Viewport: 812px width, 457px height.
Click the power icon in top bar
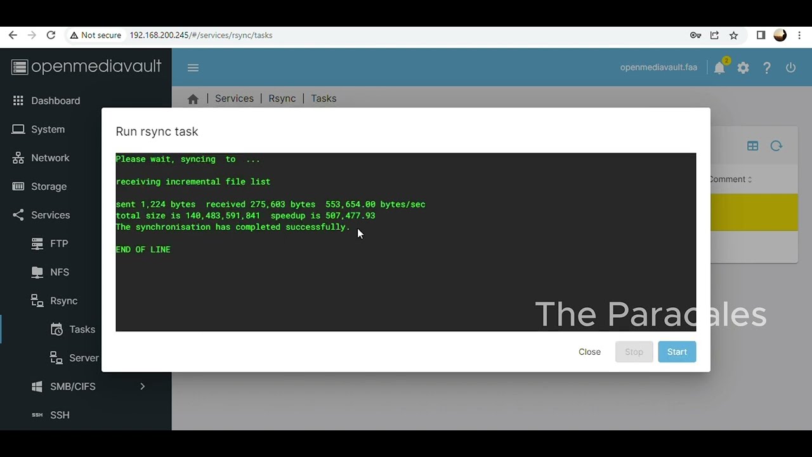coord(790,68)
